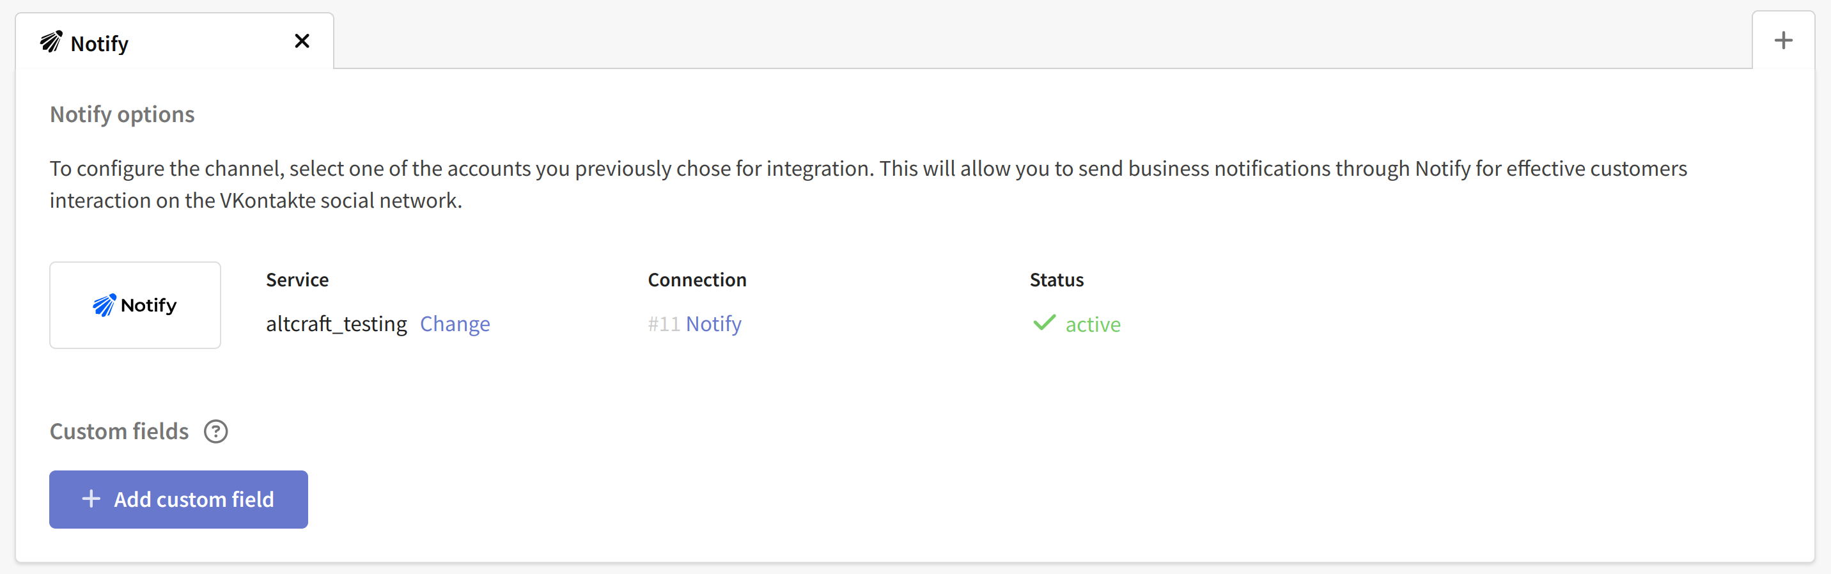Click the Change service link
1831x574 pixels.
(x=455, y=324)
